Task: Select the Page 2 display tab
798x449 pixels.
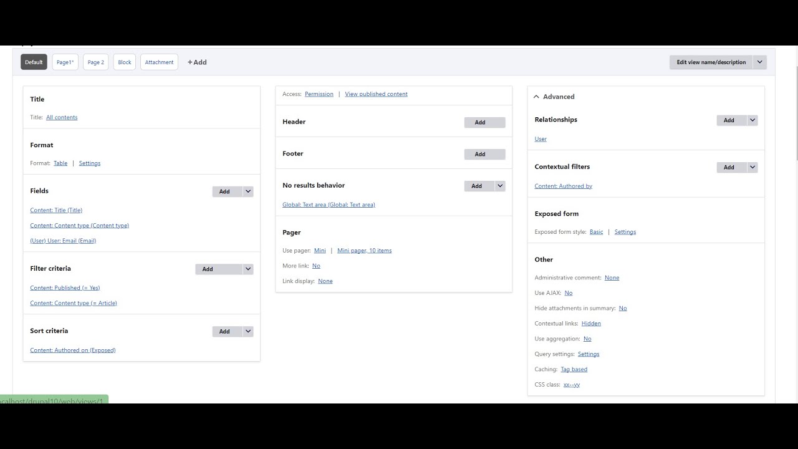Action: point(96,62)
